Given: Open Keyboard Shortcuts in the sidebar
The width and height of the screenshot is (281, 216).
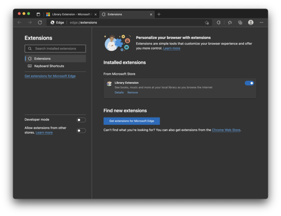Looking at the screenshot, I should click(55, 66).
